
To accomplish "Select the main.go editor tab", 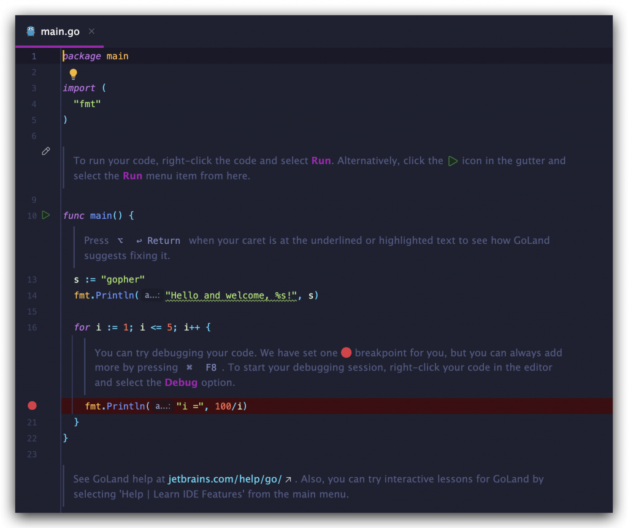I will (x=59, y=32).
